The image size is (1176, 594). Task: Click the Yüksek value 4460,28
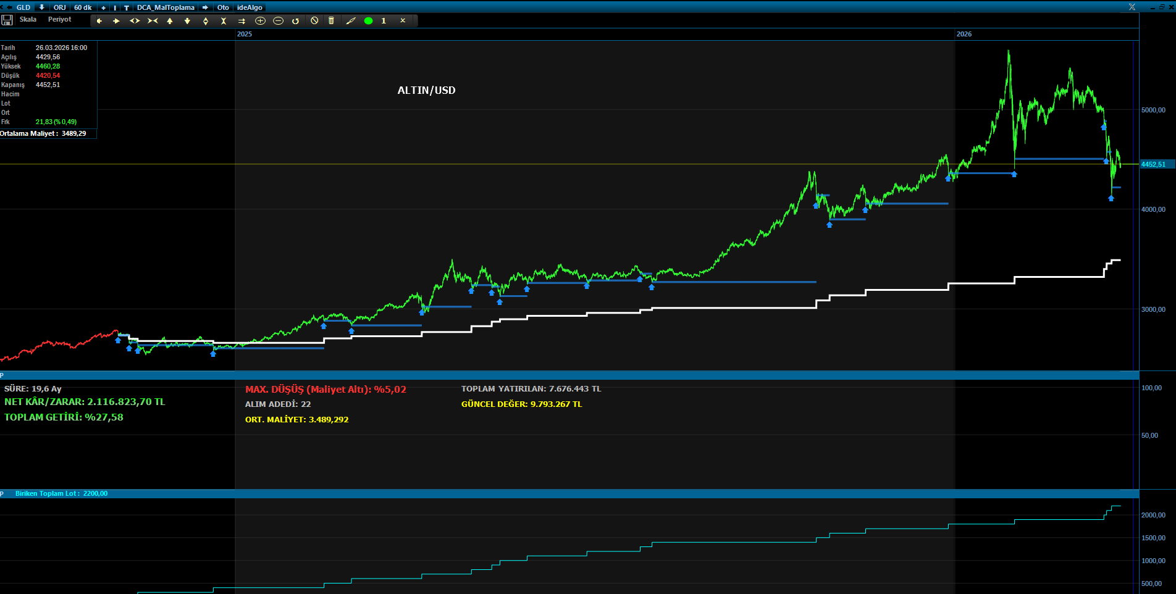[x=48, y=66]
